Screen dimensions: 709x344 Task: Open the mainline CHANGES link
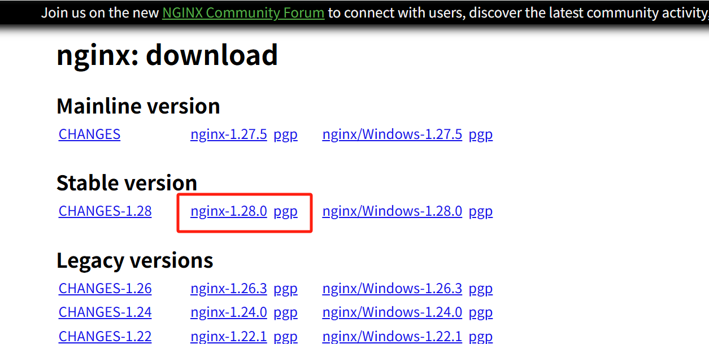pos(89,134)
